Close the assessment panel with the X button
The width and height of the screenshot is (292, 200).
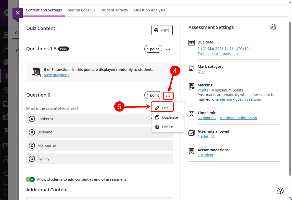(18, 13)
